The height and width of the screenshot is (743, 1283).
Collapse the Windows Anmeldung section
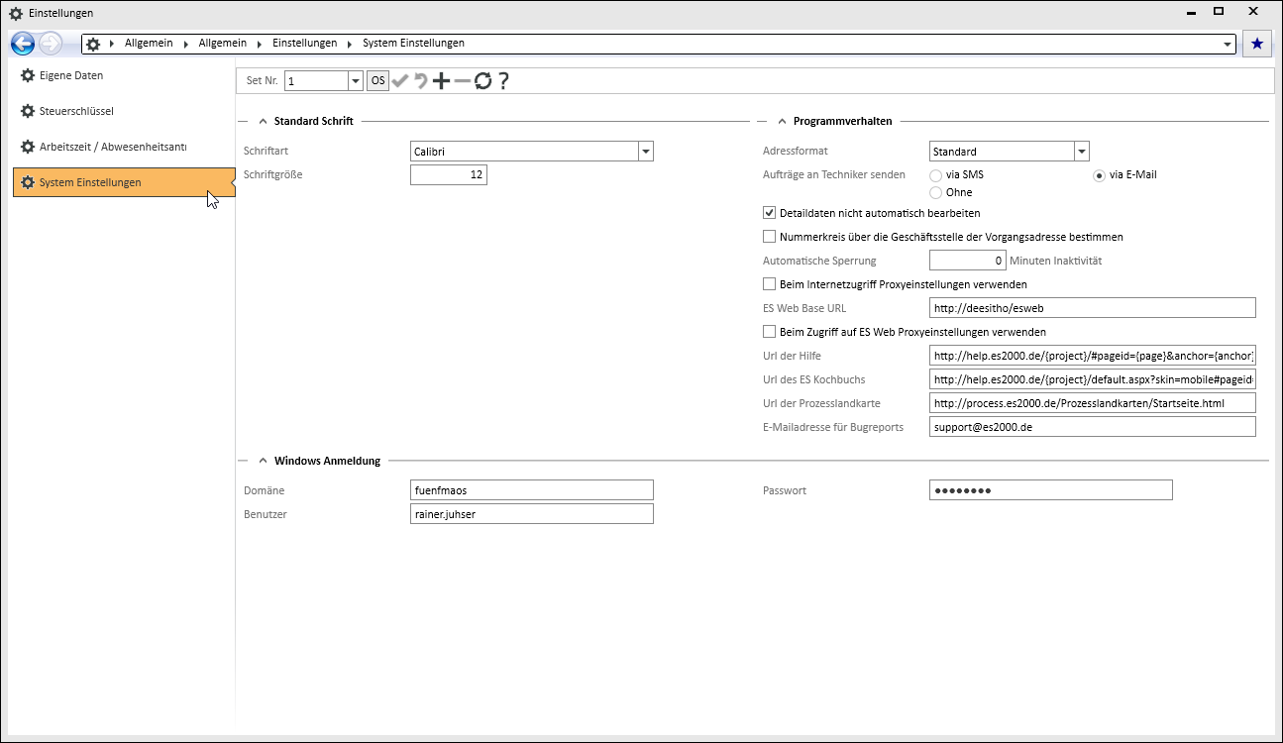tap(263, 461)
